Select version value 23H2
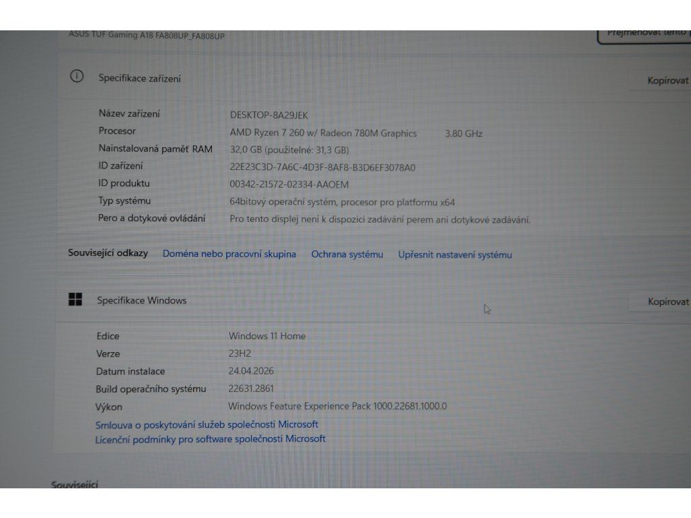 (x=240, y=353)
